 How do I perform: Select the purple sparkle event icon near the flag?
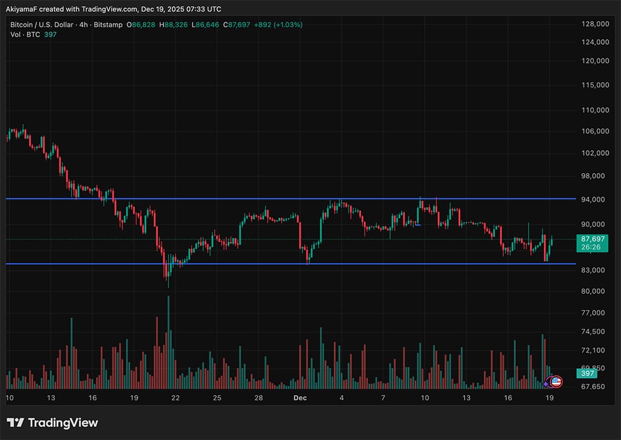point(545,384)
